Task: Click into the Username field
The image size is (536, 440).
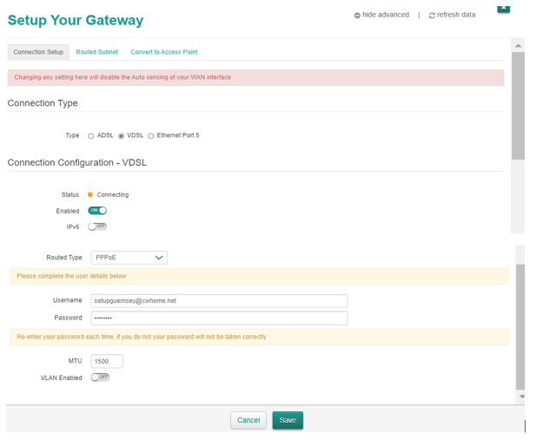Action: tap(219, 300)
